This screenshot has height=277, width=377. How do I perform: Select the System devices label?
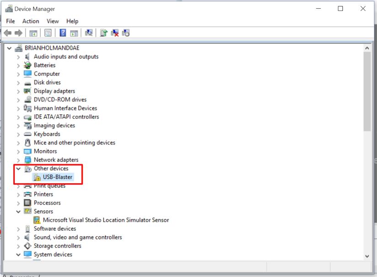(x=53, y=255)
